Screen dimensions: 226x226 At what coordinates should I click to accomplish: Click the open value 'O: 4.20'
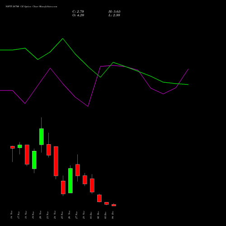[78, 15]
